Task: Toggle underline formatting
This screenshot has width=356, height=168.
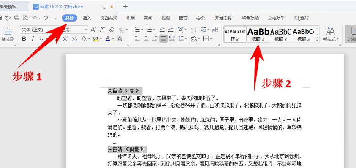Action: pos(41,39)
